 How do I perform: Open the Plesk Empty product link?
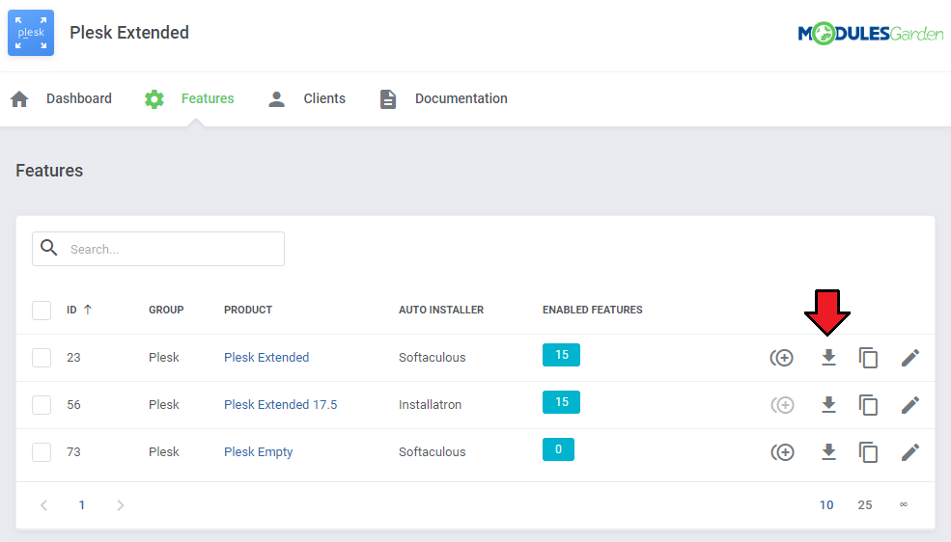259,451
